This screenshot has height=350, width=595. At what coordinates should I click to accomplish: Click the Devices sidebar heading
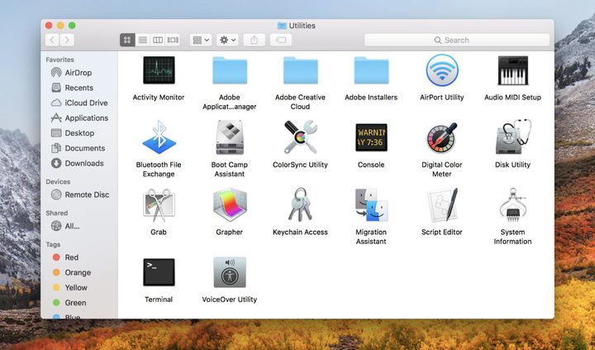(x=58, y=182)
